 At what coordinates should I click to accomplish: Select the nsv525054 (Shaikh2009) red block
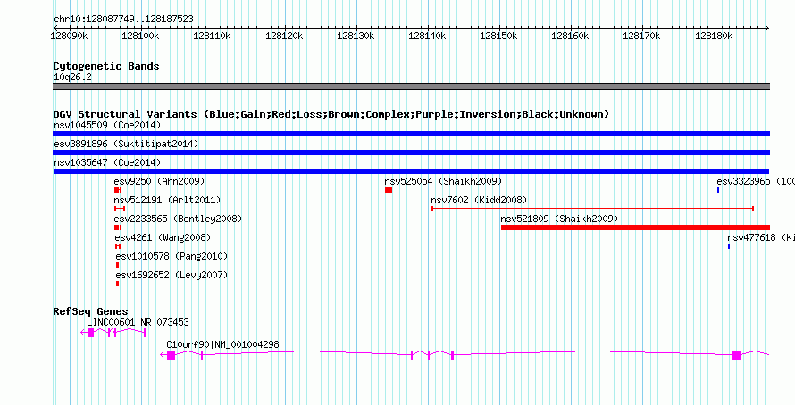pyautogui.click(x=389, y=190)
